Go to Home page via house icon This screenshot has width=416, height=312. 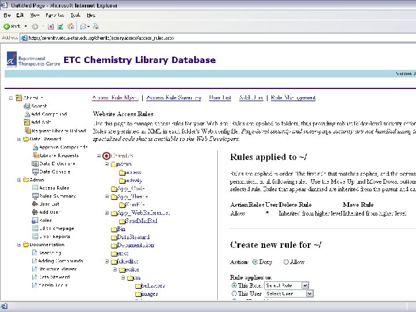(70, 26)
